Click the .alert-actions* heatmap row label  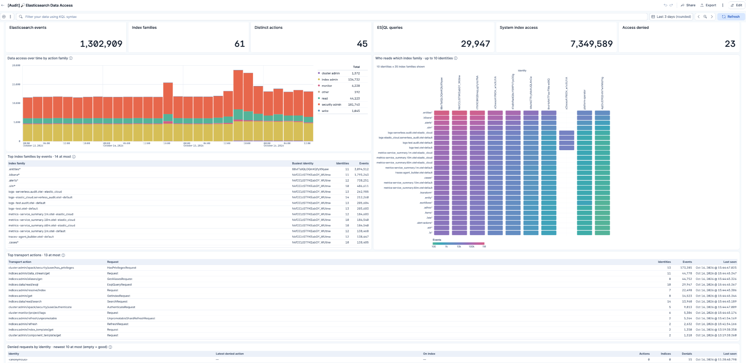424,223
